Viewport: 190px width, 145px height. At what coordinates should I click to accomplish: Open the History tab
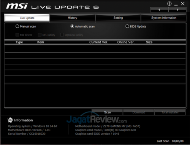pyautogui.click(x=73, y=18)
